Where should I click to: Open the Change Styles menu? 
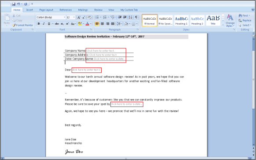tap(230, 21)
